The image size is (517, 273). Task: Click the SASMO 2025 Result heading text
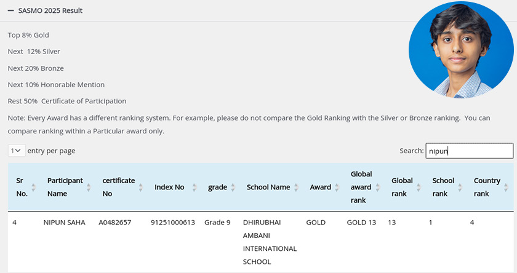(x=50, y=11)
